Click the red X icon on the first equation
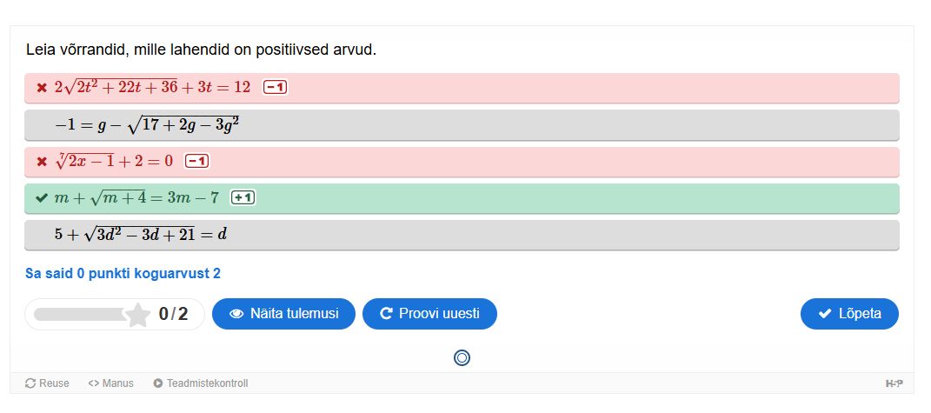Screen dimensions: 931x413 pos(42,88)
